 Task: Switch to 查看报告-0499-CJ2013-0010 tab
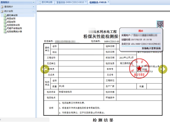point(70,2)
